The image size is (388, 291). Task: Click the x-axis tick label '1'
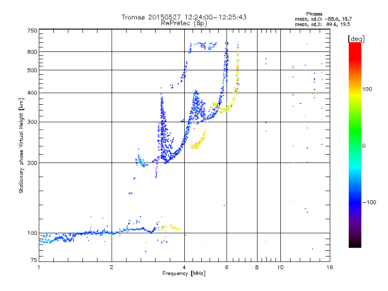(x=39, y=267)
